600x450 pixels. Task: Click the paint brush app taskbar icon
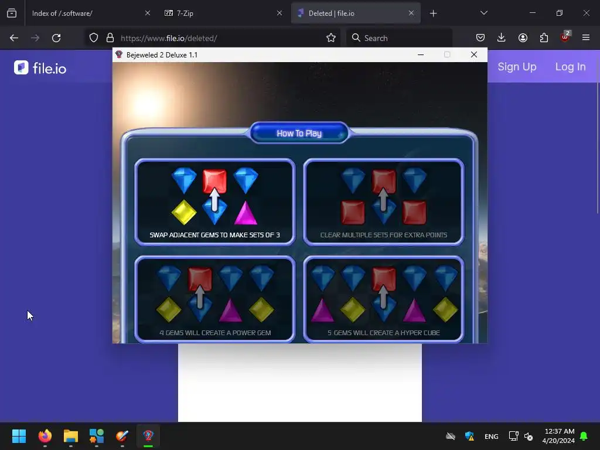tap(122, 436)
